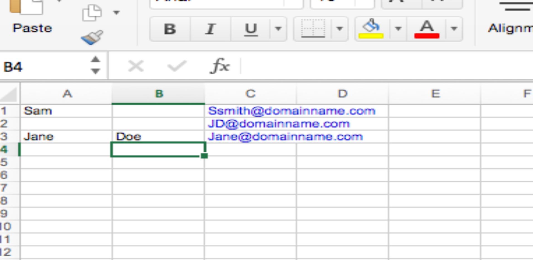Select row 5 header
533x260 pixels.
click(9, 162)
